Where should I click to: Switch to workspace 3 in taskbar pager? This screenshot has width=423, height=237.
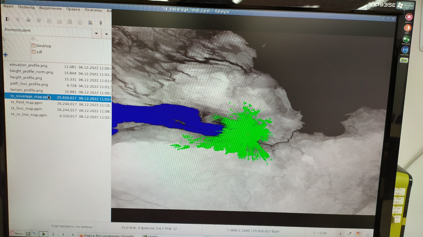click(x=63, y=235)
